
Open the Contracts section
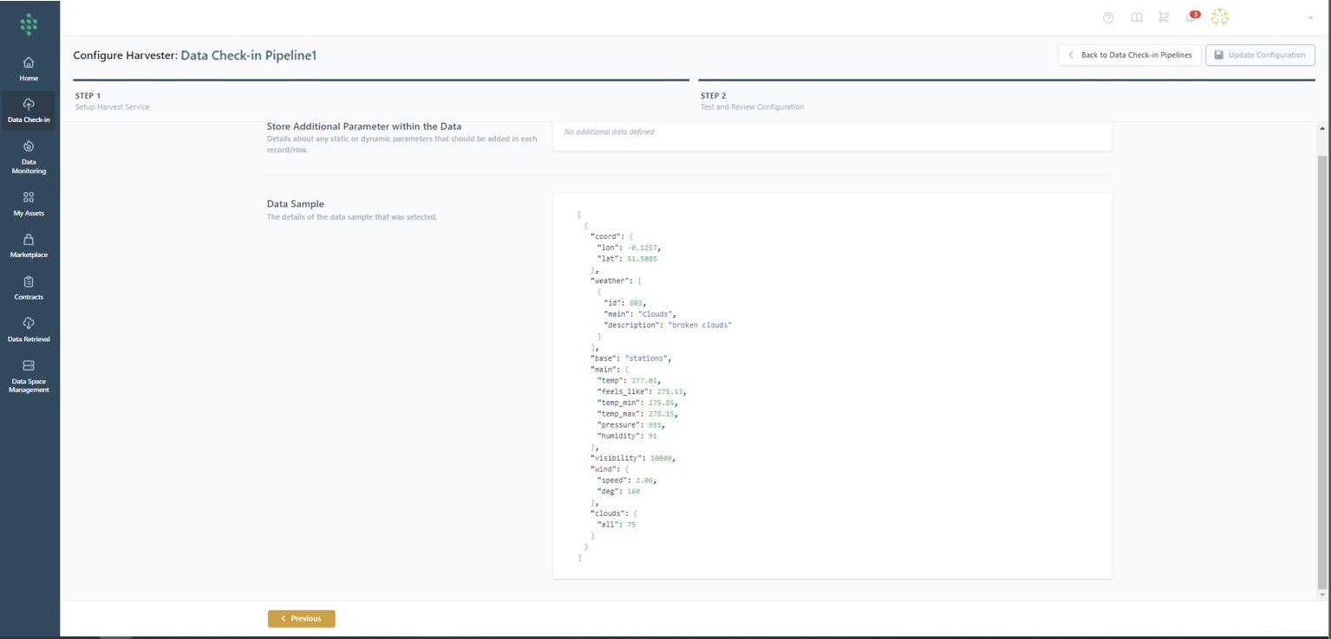tap(29, 287)
